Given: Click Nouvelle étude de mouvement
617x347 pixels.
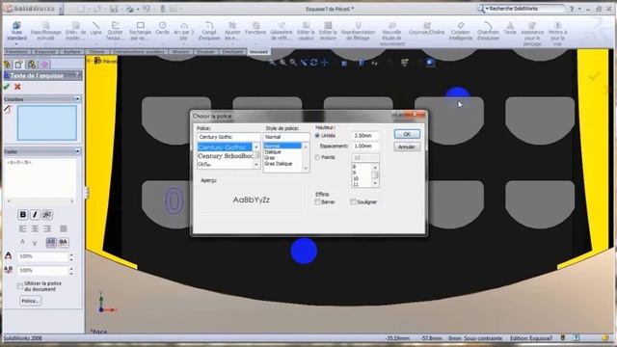Looking at the screenshot, I should [392, 34].
